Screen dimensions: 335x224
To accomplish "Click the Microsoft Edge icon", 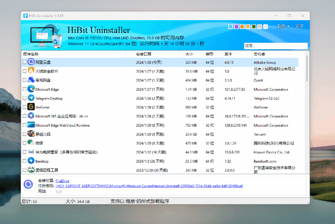I will coord(31,89).
